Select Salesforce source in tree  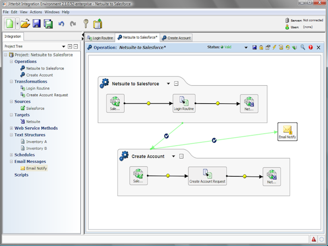pos(32,108)
